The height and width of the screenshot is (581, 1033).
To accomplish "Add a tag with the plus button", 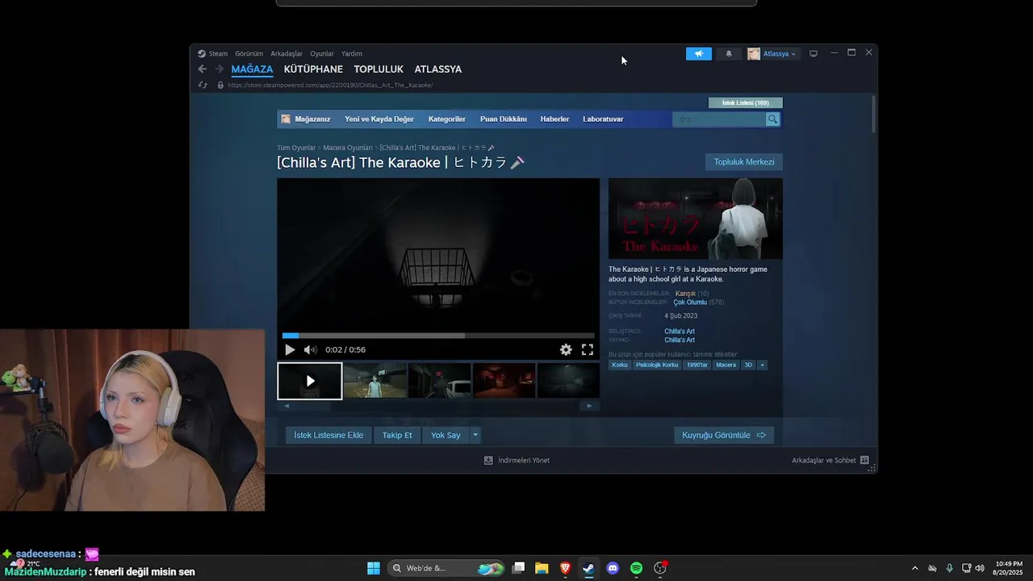I will click(762, 365).
